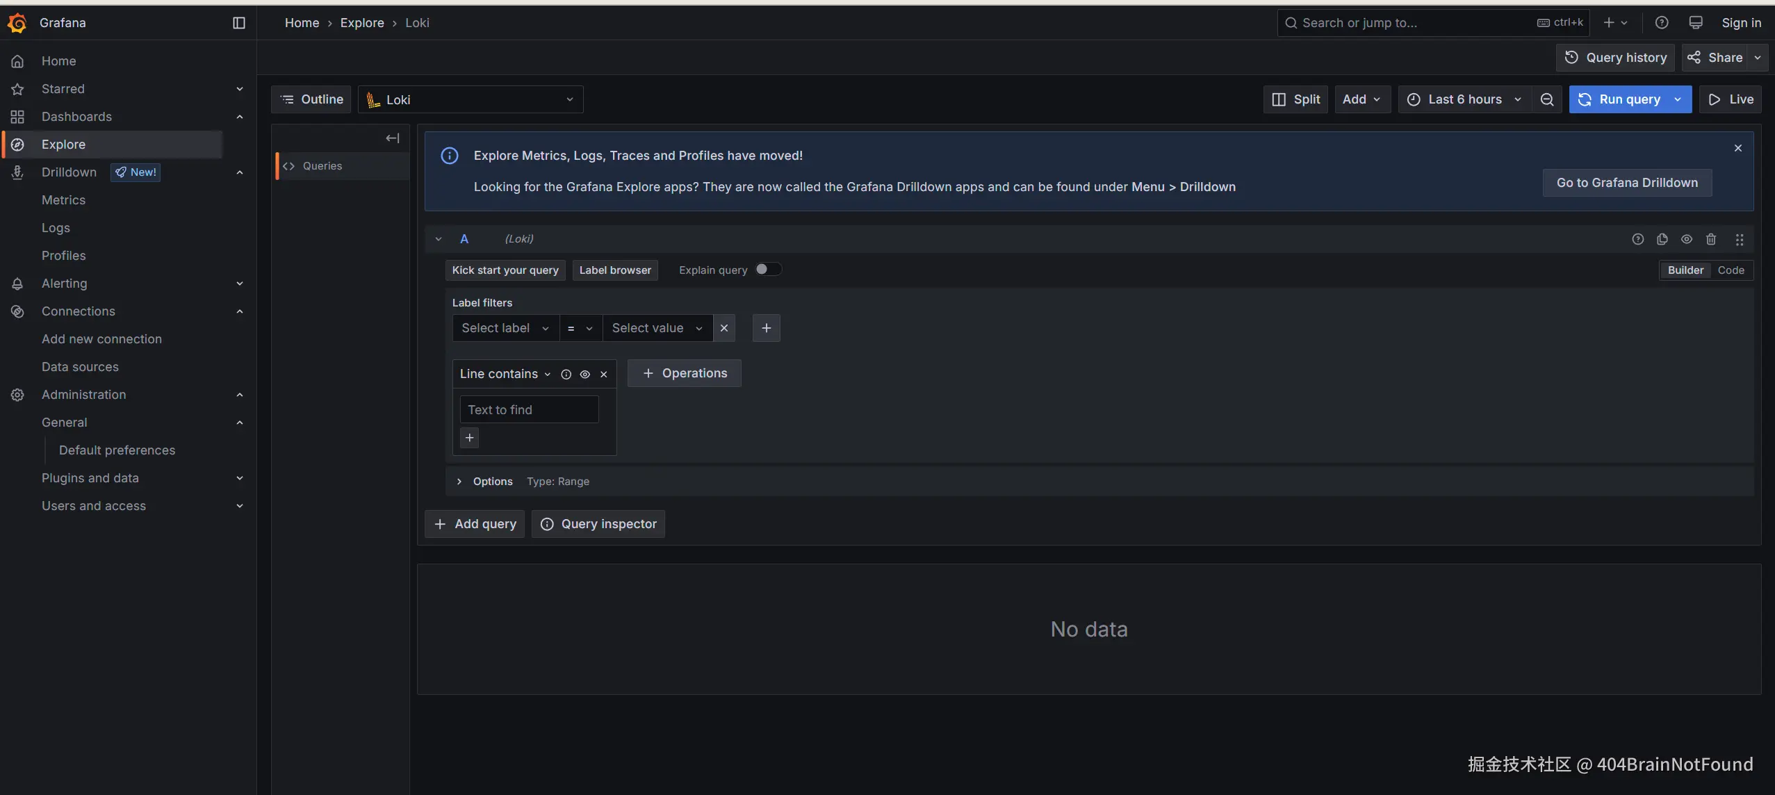Click the zoom out time range icon

point(1546,99)
